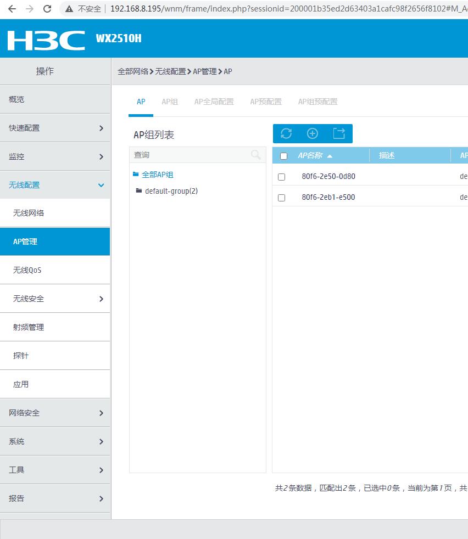The image size is (468, 539).
Task: Click AP管理 in the breadcrumb
Action: 205,71
